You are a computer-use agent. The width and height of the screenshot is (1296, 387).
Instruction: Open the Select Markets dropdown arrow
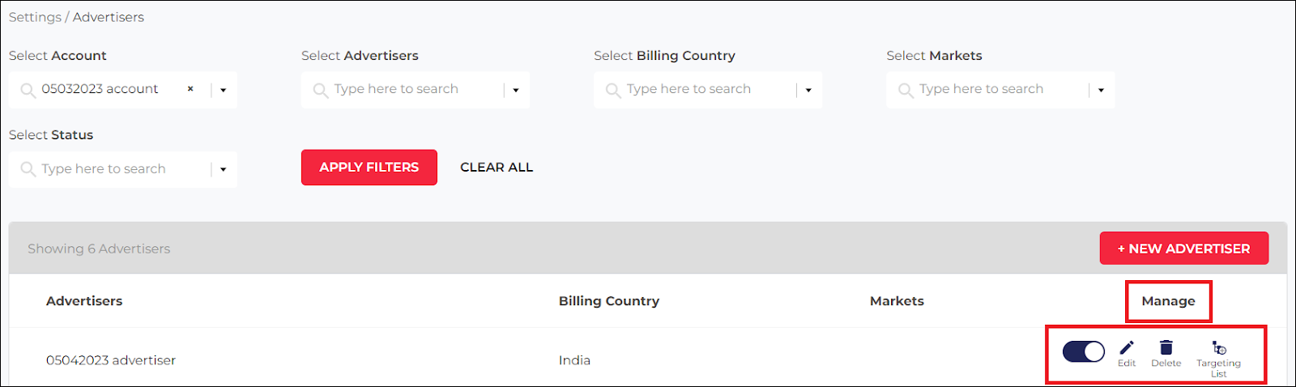1101,90
